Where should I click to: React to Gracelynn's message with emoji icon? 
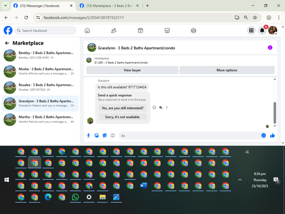click(x=154, y=107)
